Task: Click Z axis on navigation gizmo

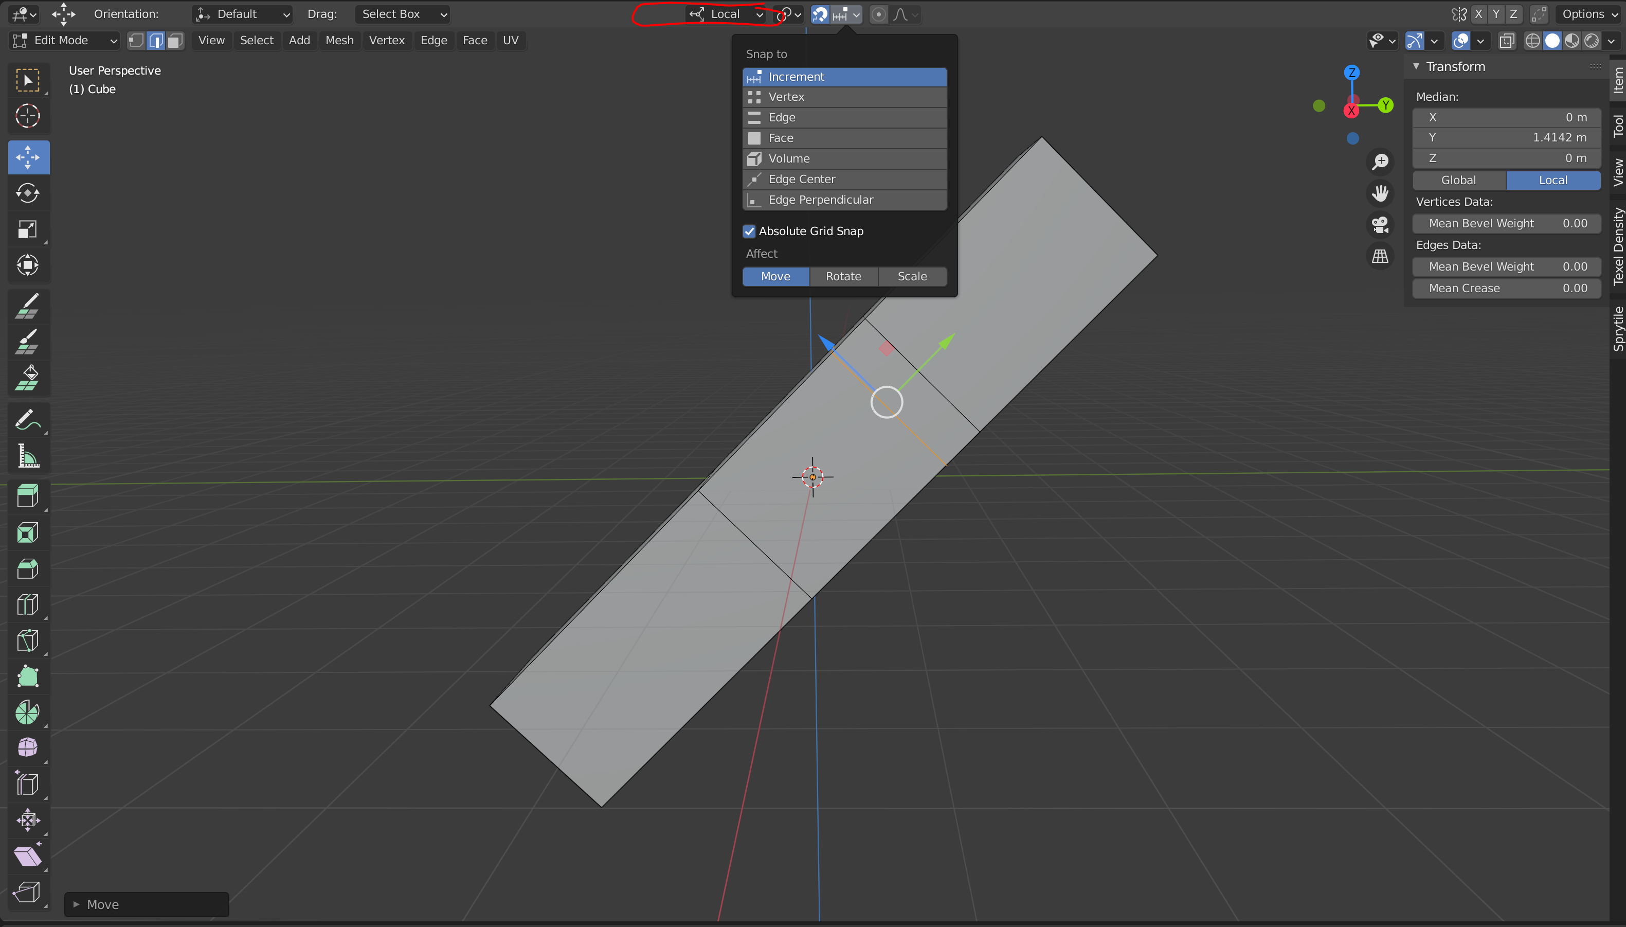Action: click(x=1352, y=73)
